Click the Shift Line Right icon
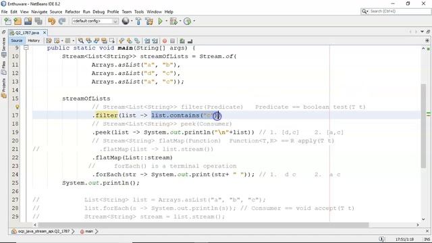 155,40
